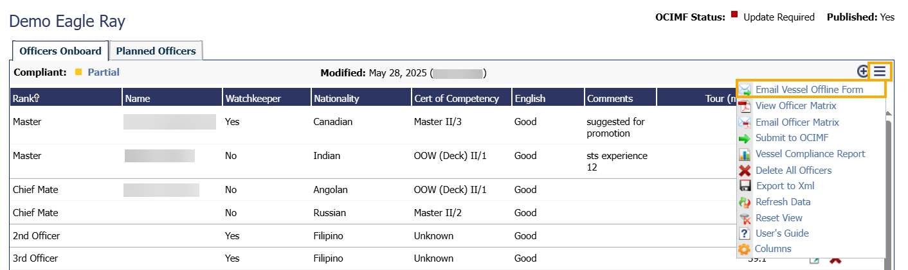Select Reset View in the menu
This screenshot has width=908, height=270.
[779, 217]
